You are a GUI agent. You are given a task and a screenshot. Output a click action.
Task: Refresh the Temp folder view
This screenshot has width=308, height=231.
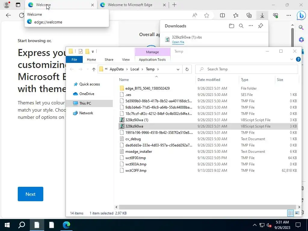tap(187, 69)
